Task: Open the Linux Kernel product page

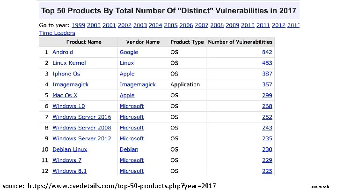Action: pyautogui.click(x=69, y=63)
